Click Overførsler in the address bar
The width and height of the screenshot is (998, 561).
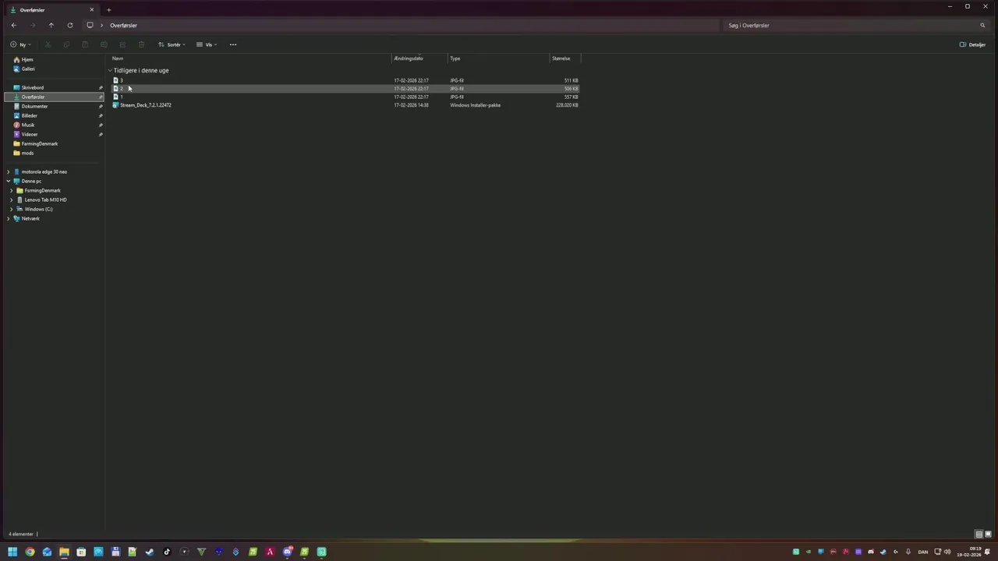click(x=123, y=25)
